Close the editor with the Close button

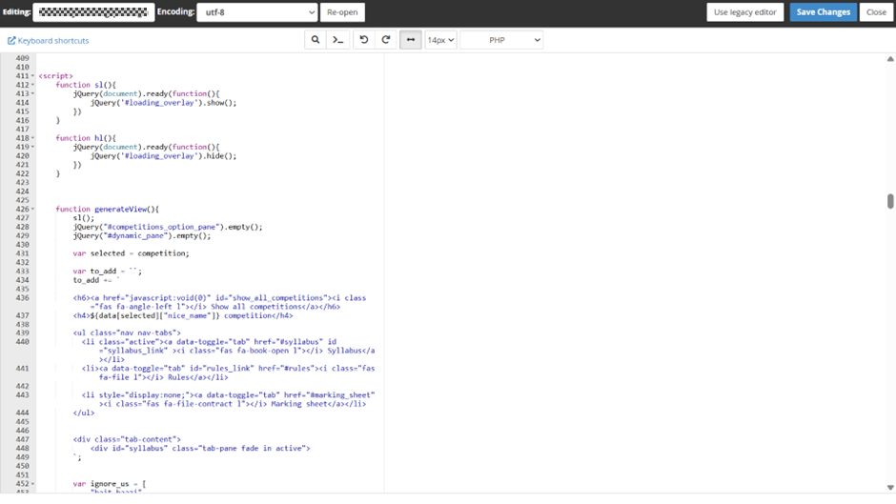pos(876,12)
